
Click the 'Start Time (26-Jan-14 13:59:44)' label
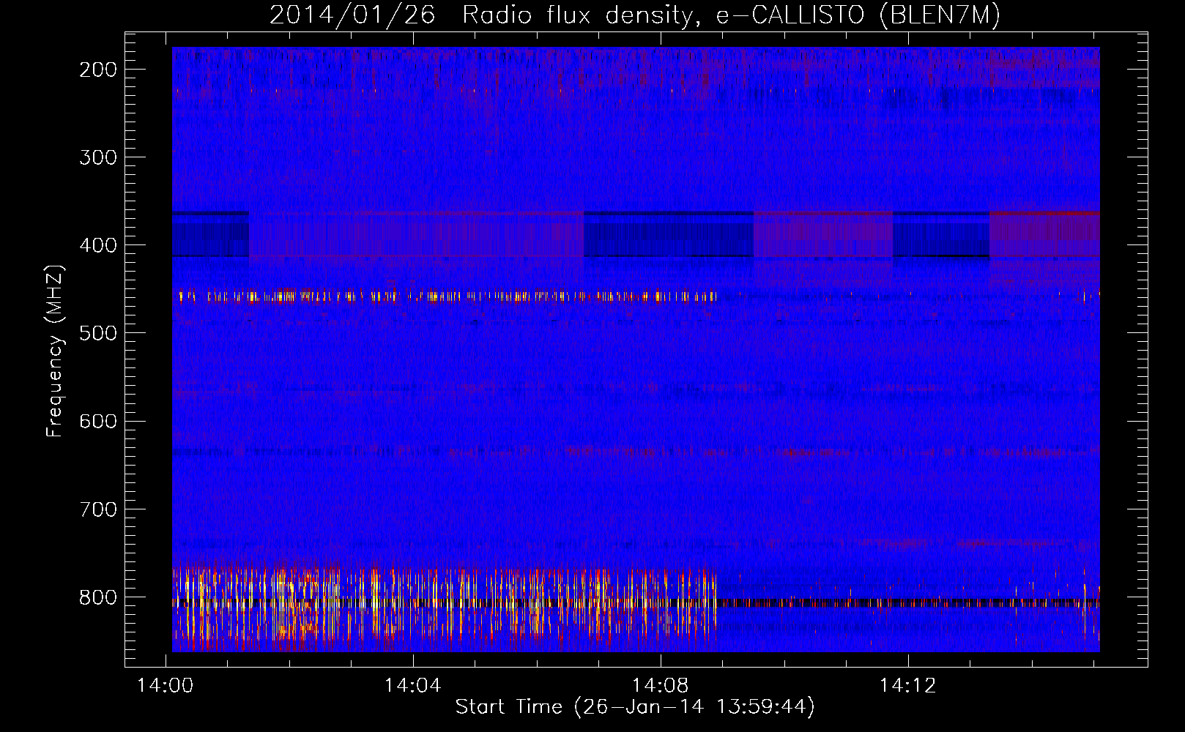pyautogui.click(x=635, y=707)
